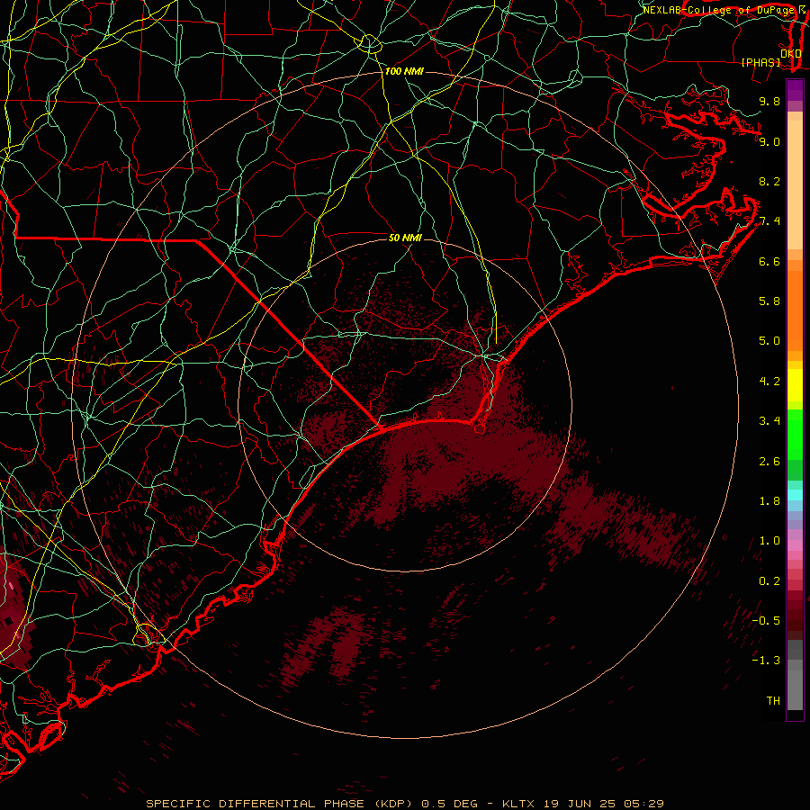Select the 6.6 value on the color scale
Screen dimensions: 810x810
(769, 261)
